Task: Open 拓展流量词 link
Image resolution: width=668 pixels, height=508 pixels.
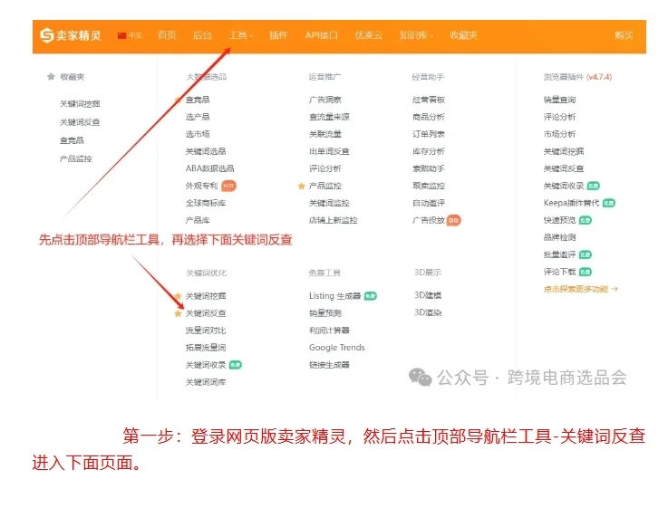Action: coord(206,348)
